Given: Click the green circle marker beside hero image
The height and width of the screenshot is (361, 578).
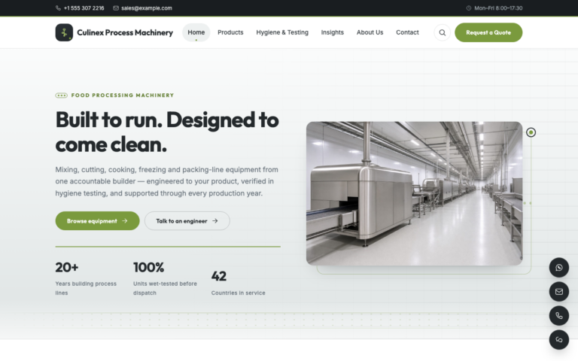Looking at the screenshot, I should (531, 132).
